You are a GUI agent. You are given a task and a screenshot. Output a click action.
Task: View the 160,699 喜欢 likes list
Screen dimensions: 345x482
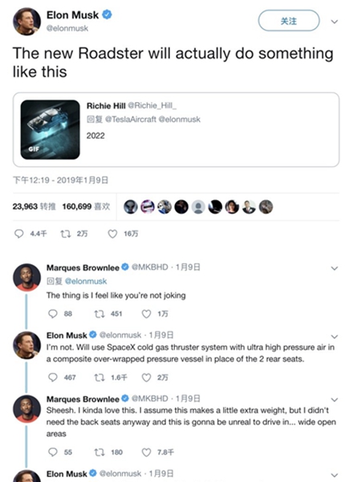pyautogui.click(x=86, y=206)
